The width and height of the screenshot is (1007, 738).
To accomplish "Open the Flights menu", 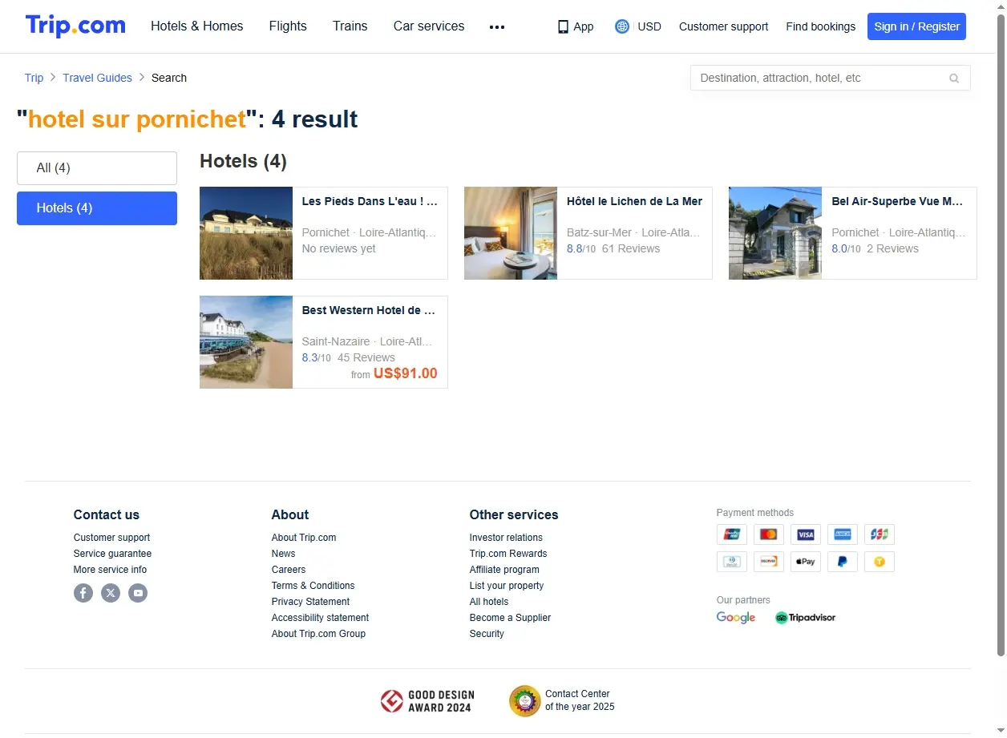I will [288, 26].
